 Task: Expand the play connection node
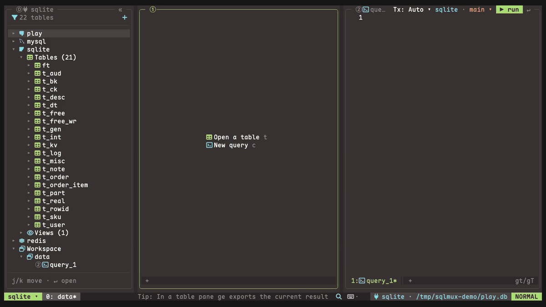[x=14, y=34]
